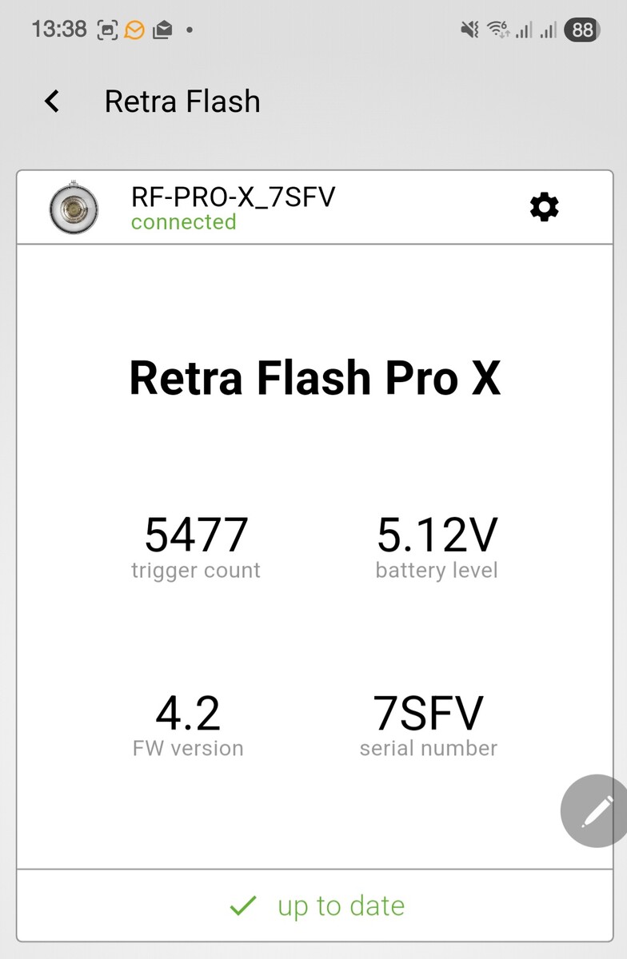Tap the screenshot notification icon
Screen dimensions: 627x959
coord(107,30)
